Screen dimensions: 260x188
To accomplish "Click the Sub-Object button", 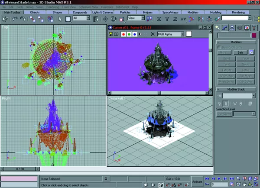I will click(224, 114).
